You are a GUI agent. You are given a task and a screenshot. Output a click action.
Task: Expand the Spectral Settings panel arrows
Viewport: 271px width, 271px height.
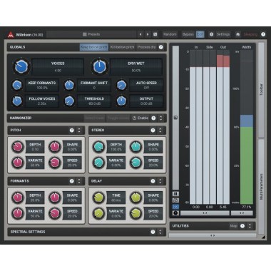coord(160,232)
